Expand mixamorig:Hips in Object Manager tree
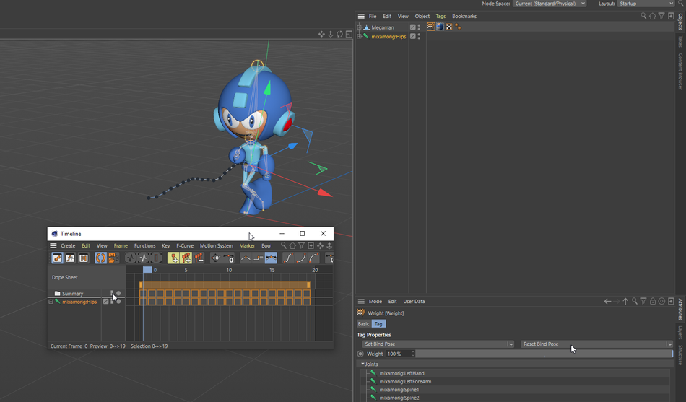The width and height of the screenshot is (686, 402). click(x=360, y=36)
